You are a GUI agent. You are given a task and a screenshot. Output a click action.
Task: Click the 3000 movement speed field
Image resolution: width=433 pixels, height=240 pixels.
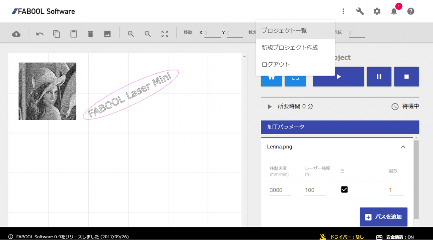click(280, 190)
